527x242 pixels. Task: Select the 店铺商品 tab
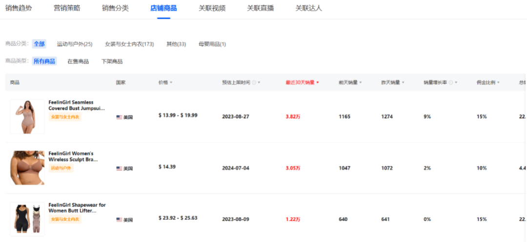pos(163,8)
